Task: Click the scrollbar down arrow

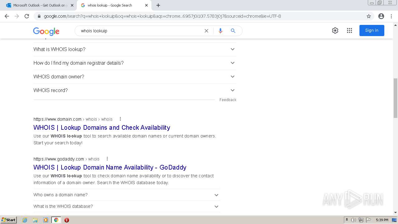Action: (x=396, y=212)
